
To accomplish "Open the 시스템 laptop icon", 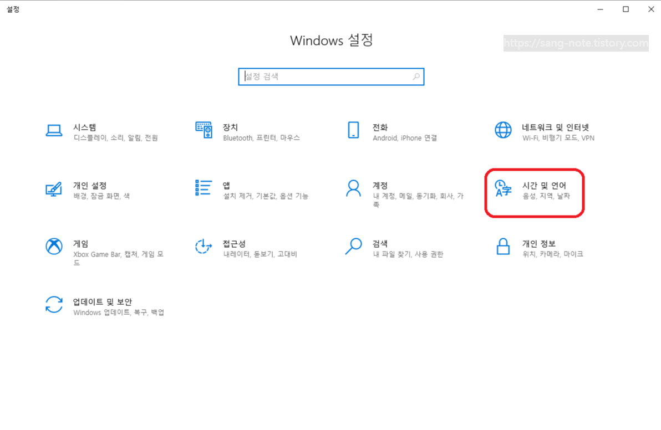I will click(54, 131).
